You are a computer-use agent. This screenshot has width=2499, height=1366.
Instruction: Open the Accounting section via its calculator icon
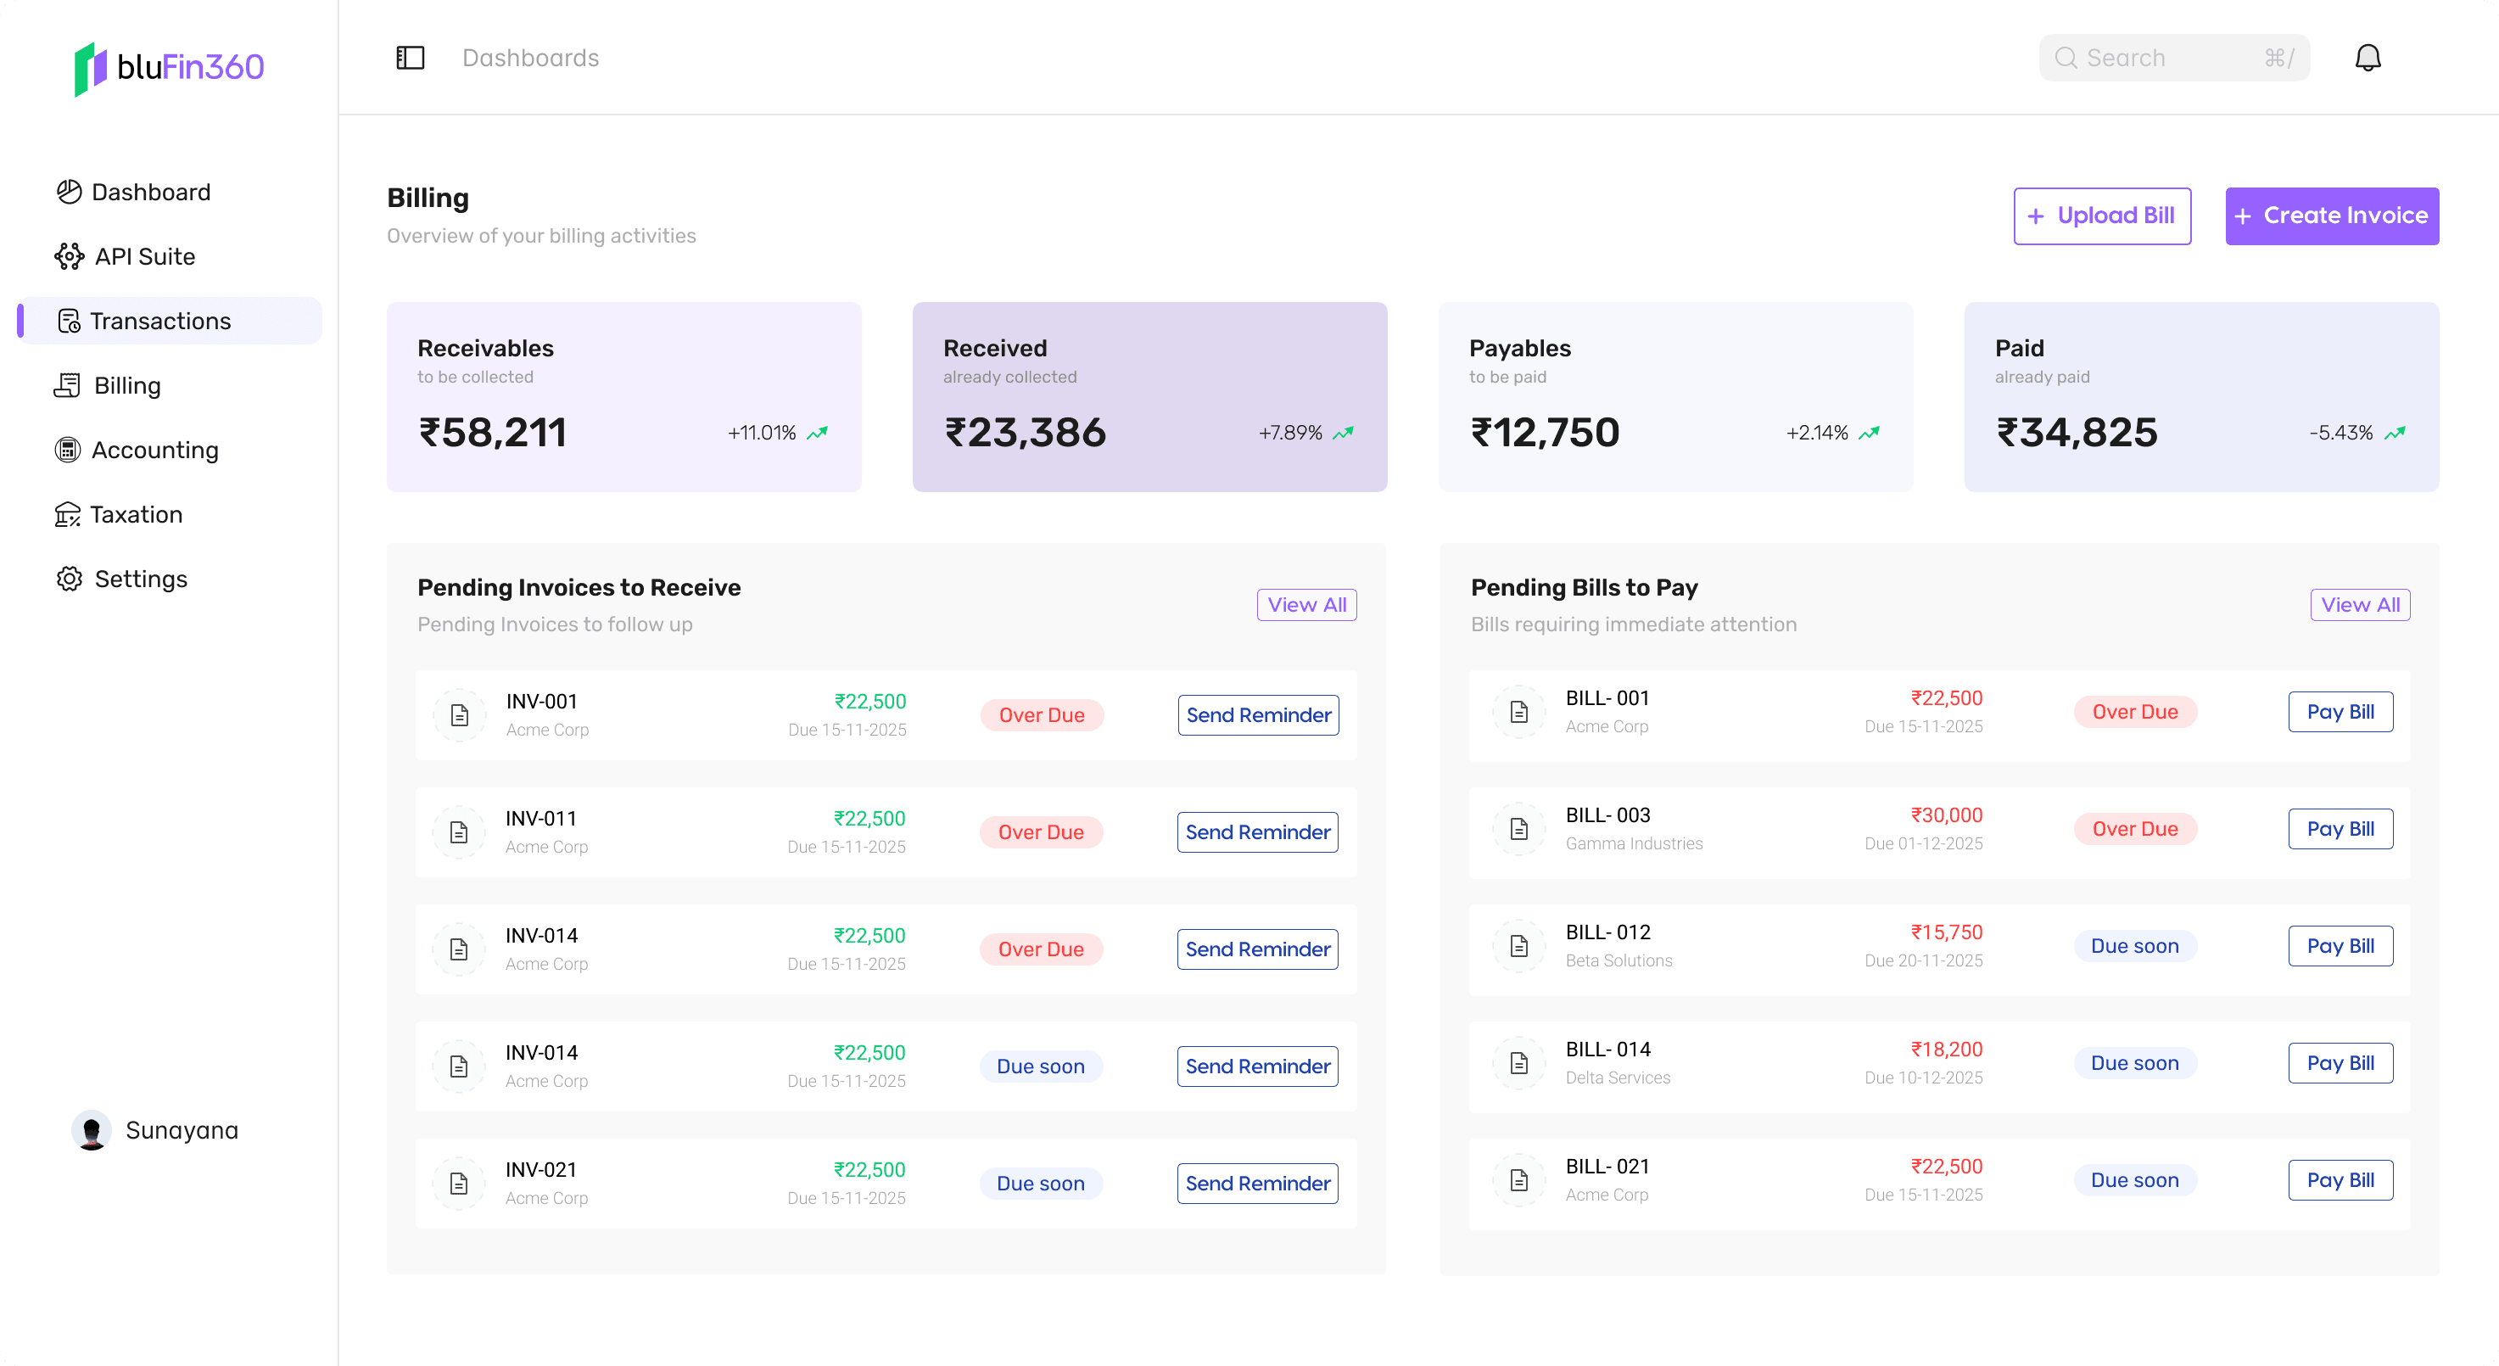pyautogui.click(x=67, y=449)
